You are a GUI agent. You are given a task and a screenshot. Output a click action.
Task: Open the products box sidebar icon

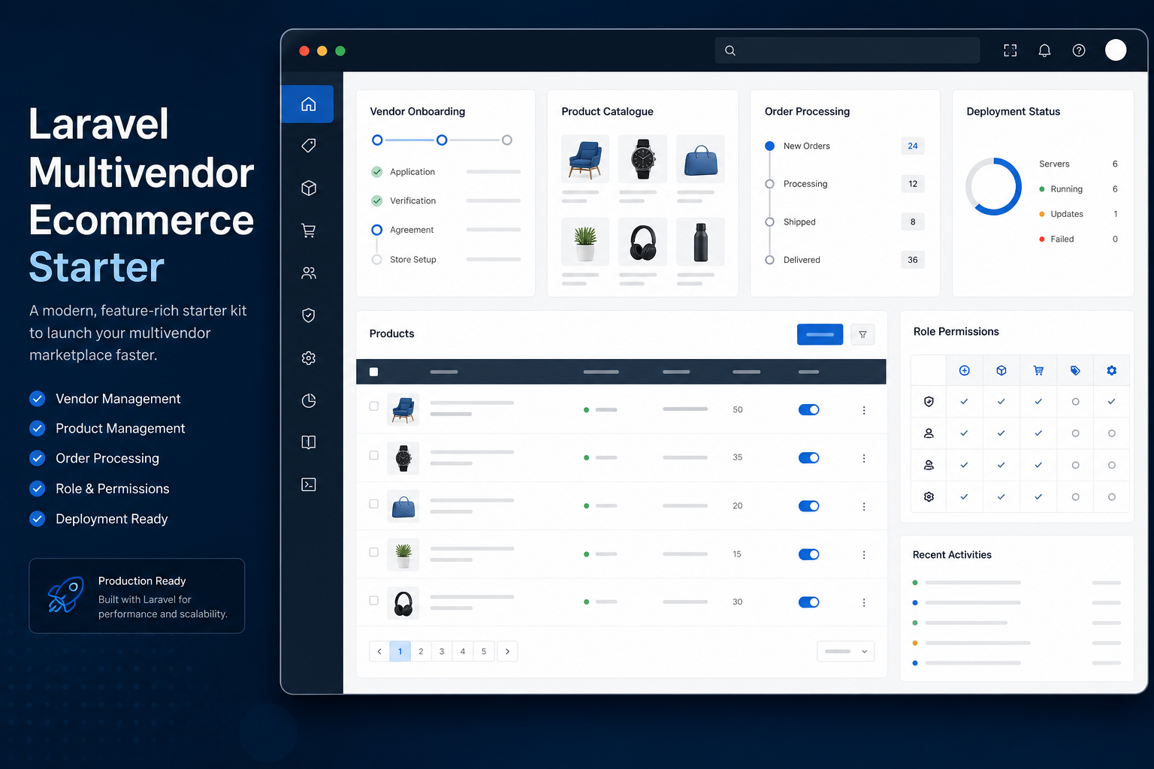[308, 188]
